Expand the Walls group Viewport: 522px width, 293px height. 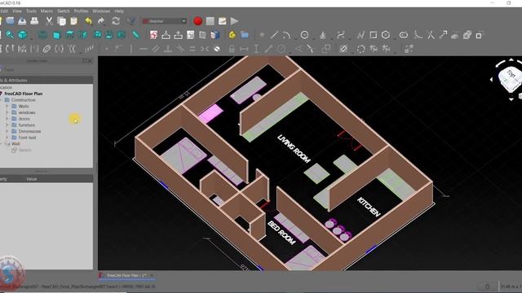pyautogui.click(x=7, y=107)
